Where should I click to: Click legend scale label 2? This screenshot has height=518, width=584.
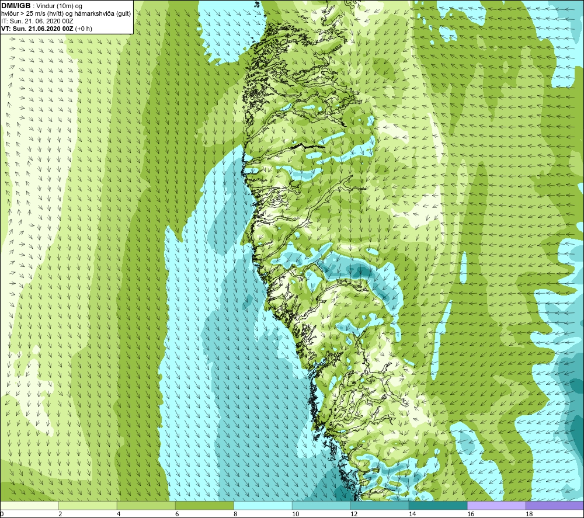60,514
